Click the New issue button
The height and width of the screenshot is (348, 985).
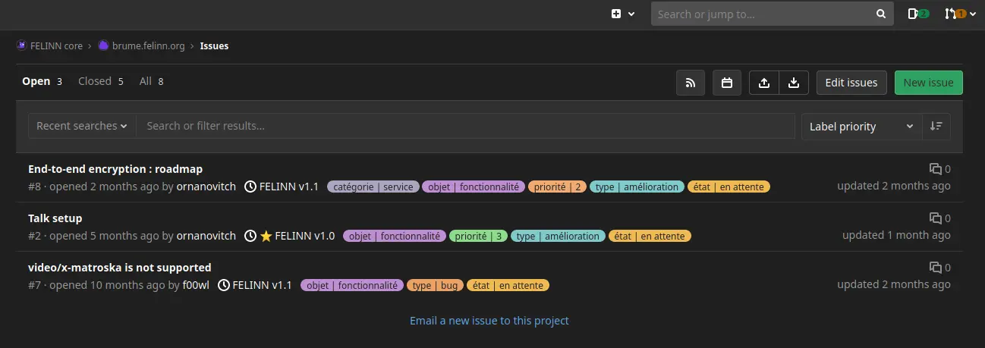(929, 83)
